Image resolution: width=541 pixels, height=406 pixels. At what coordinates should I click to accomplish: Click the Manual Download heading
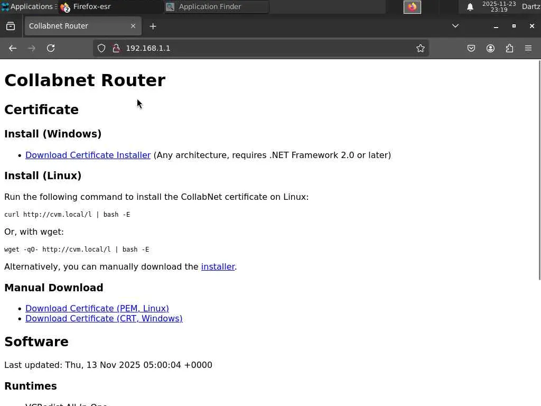click(x=54, y=288)
